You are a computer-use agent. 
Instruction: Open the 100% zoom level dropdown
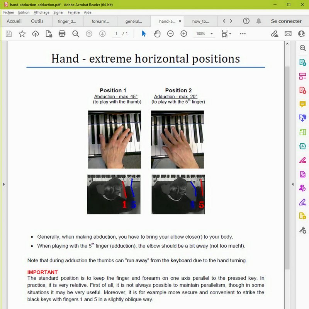point(204,34)
